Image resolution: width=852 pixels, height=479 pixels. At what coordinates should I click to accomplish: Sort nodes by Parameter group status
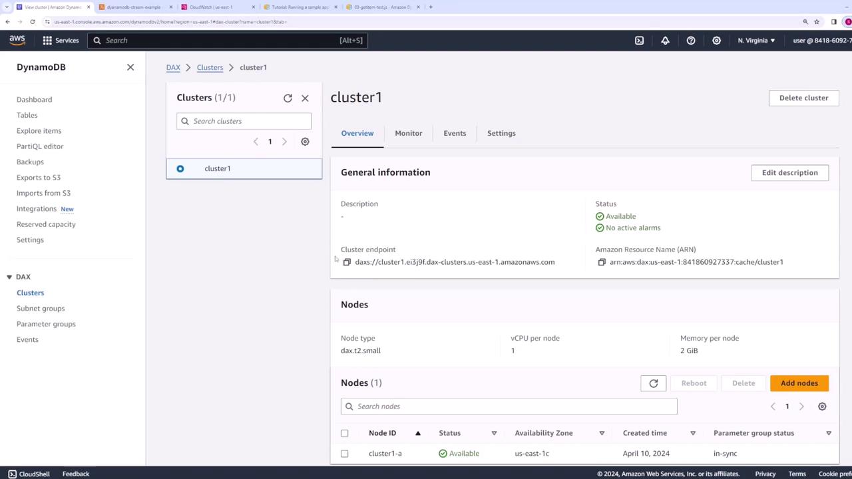(x=772, y=433)
